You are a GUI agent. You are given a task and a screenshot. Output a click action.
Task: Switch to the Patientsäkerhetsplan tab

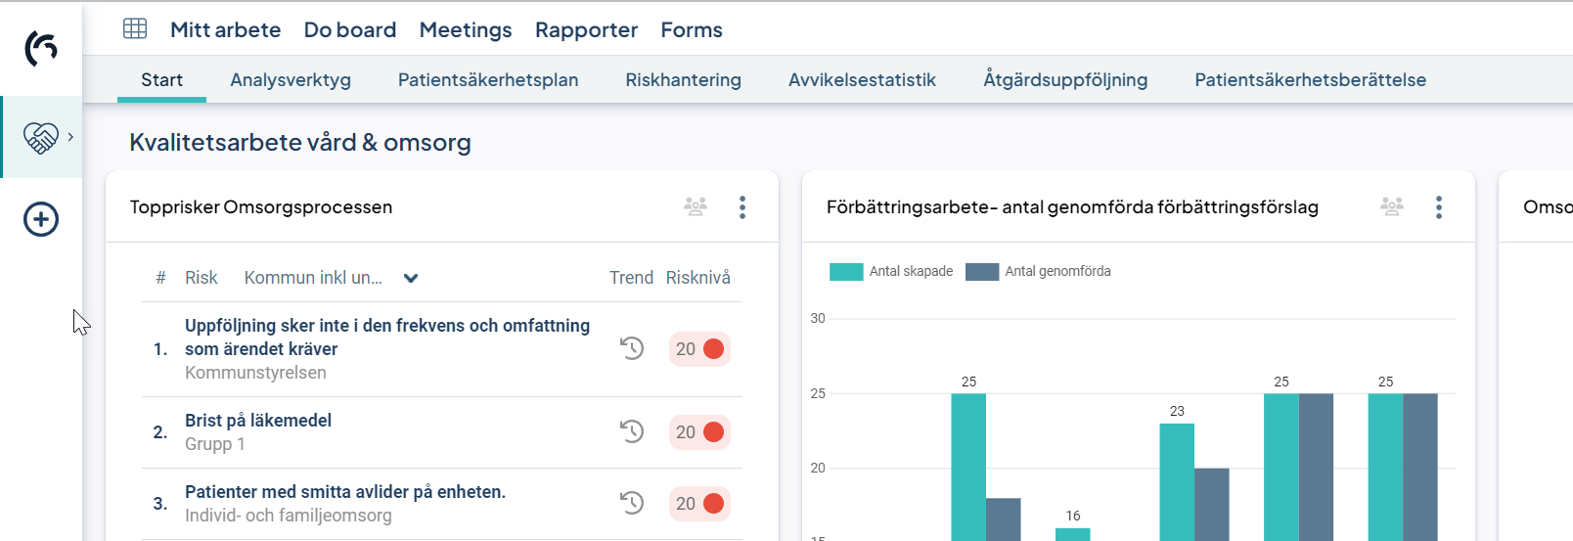pyautogui.click(x=488, y=80)
